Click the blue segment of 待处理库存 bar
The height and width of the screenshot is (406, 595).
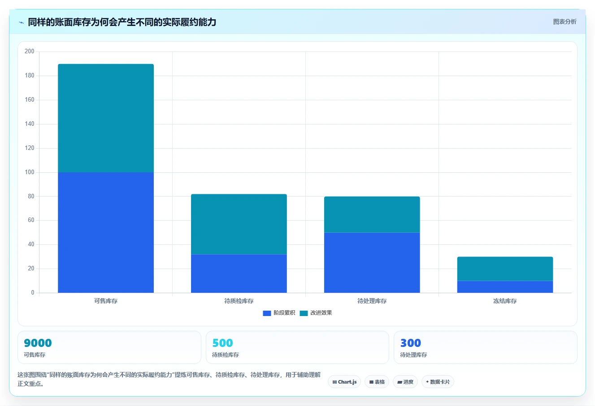pos(372,263)
